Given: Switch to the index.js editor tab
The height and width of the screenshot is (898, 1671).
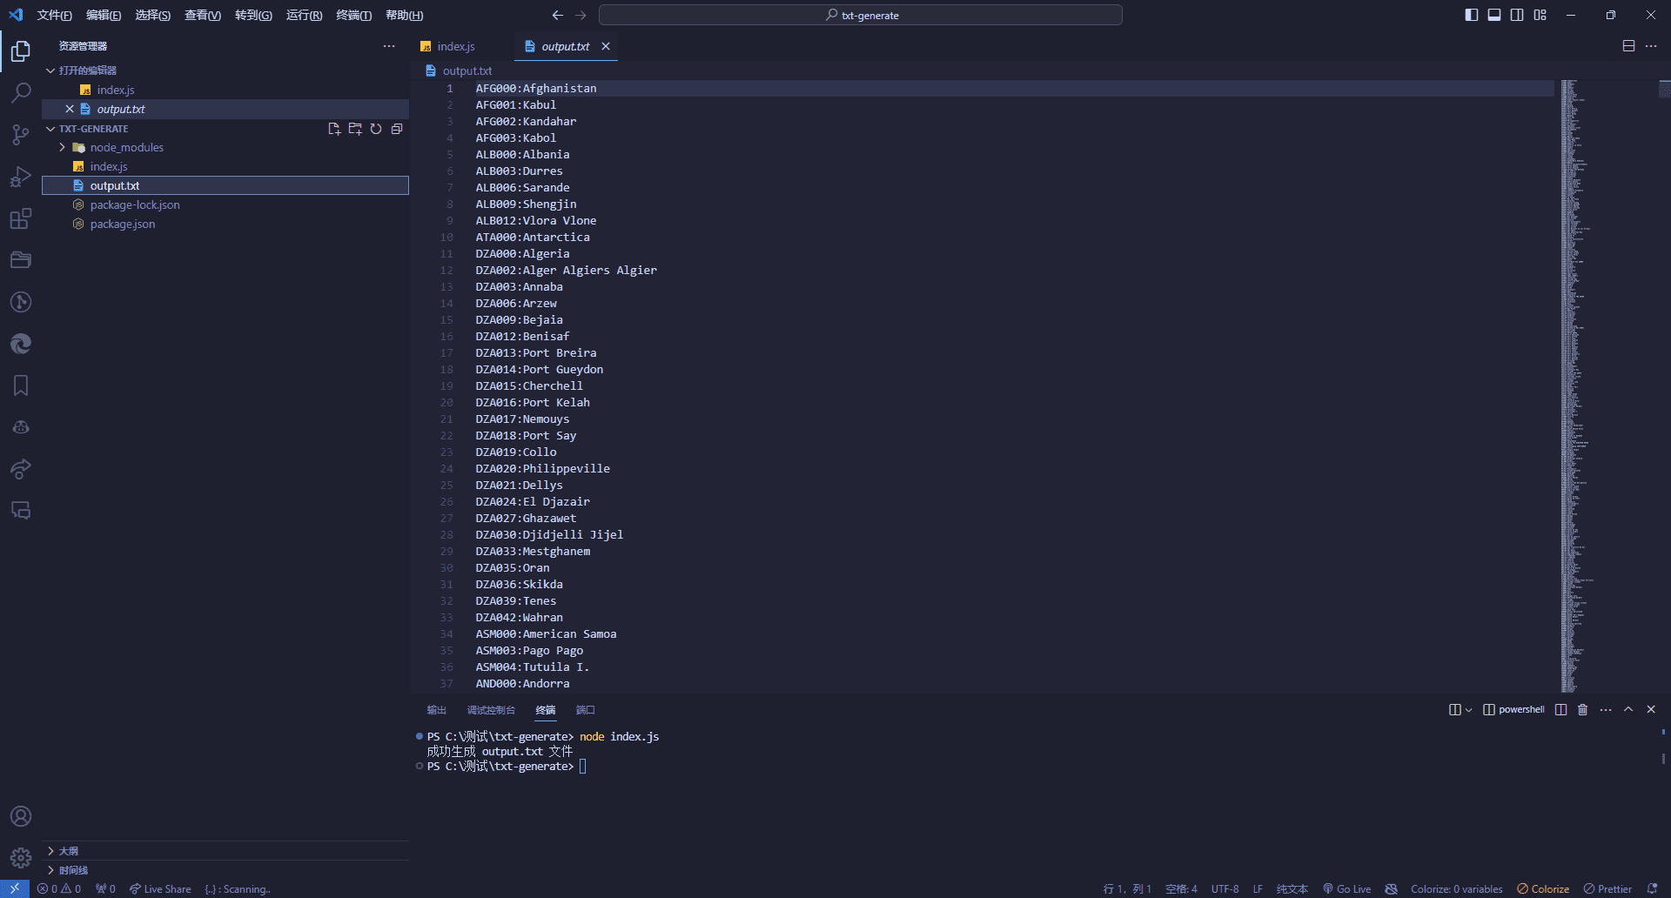Looking at the screenshot, I should (x=456, y=46).
